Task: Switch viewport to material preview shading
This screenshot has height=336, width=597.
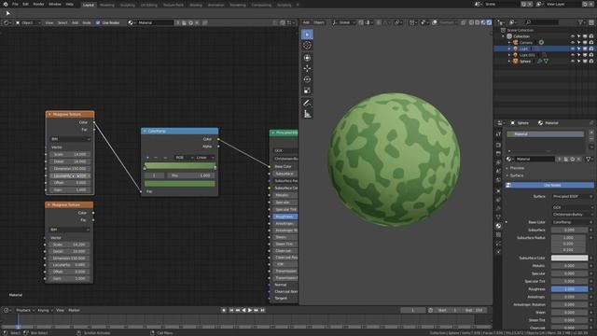Action: 483,22
